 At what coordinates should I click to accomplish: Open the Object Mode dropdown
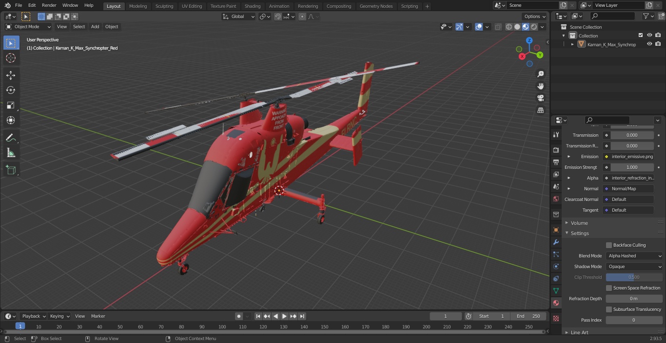(x=28, y=27)
